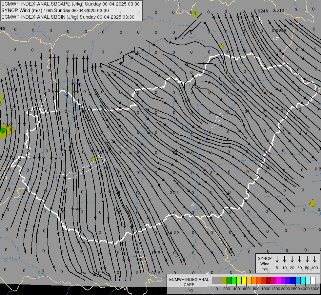Click the olive CAPE patch on Lake Balaton
Screen dimensions: 321x295
pos(93,159)
